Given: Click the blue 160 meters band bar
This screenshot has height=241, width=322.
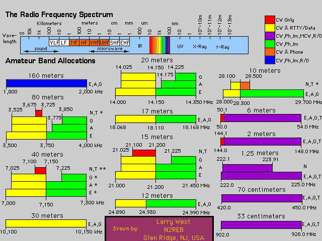Looking at the screenshot, I should point(46,83).
